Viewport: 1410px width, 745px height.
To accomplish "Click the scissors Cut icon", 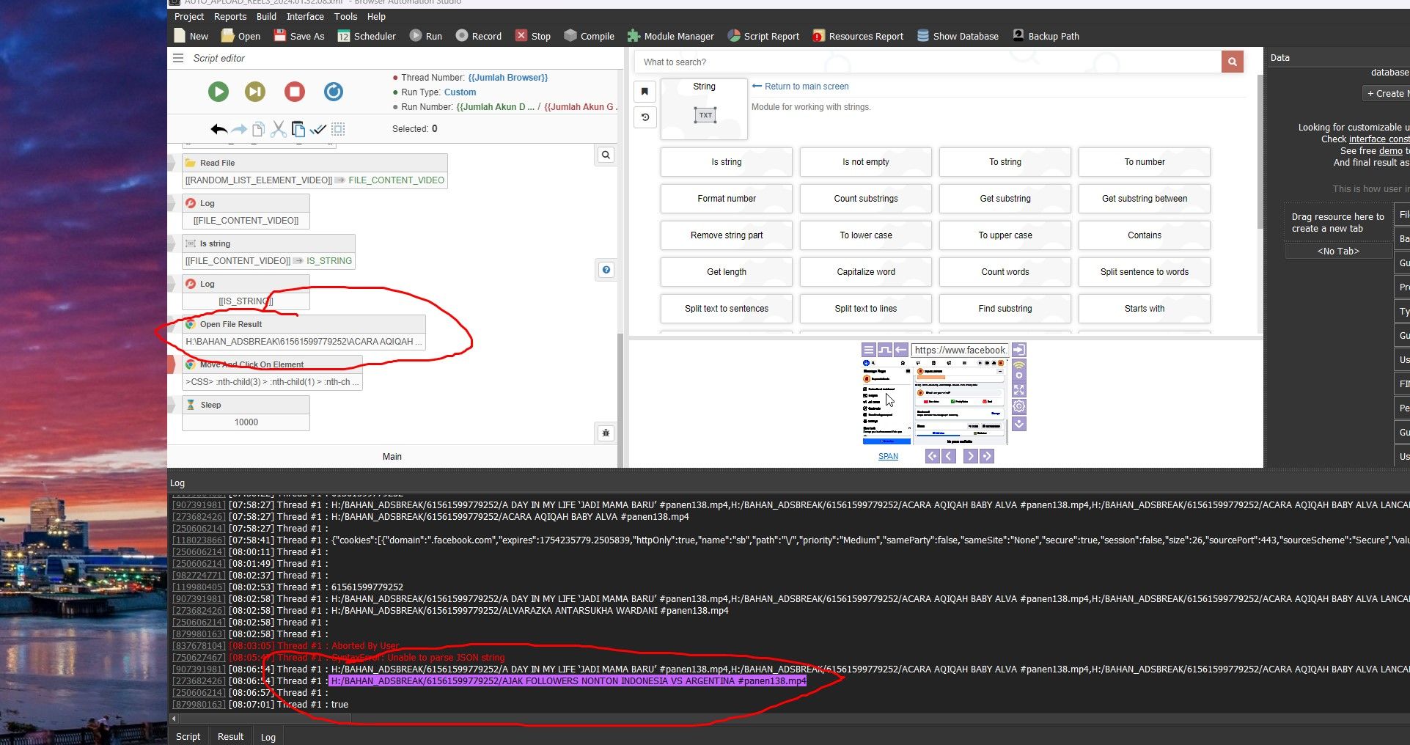I will pyautogui.click(x=278, y=130).
